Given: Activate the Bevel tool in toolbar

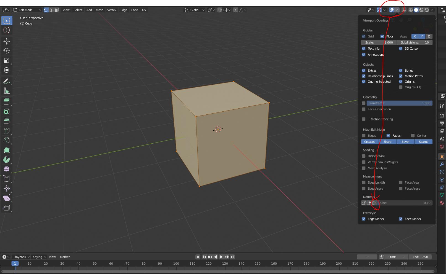Looking at the screenshot, I should pyautogui.click(x=7, y=121).
